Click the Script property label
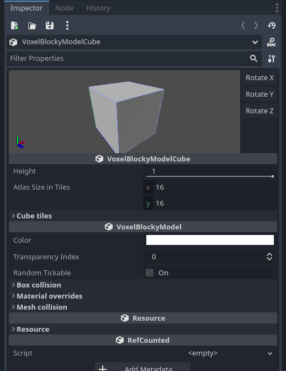The image size is (286, 371). [x=23, y=353]
